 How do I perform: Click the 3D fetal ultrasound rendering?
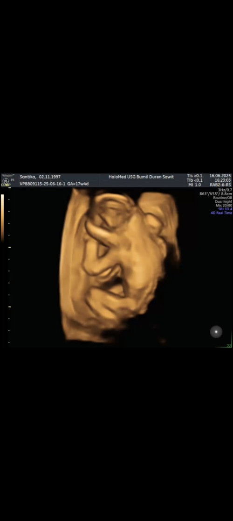[119, 264]
